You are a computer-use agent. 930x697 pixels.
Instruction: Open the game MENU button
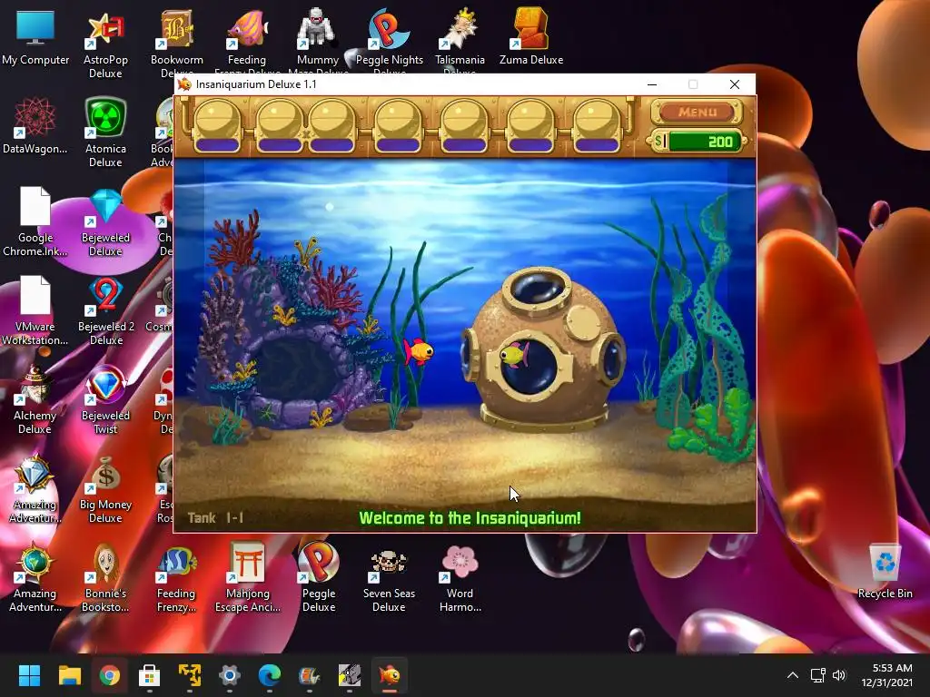pyautogui.click(x=697, y=112)
